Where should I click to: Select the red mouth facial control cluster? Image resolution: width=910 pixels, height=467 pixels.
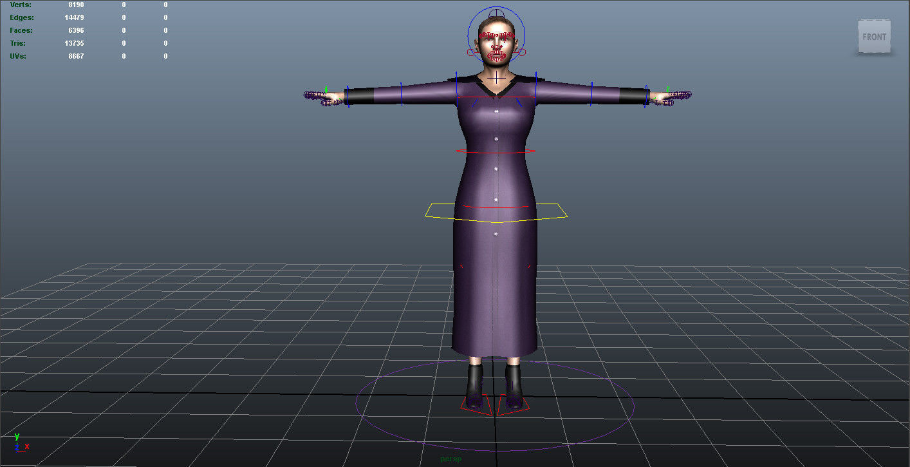[x=496, y=56]
